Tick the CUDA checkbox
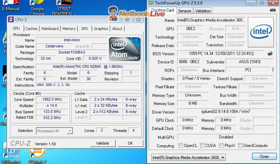 pos(202,146)
